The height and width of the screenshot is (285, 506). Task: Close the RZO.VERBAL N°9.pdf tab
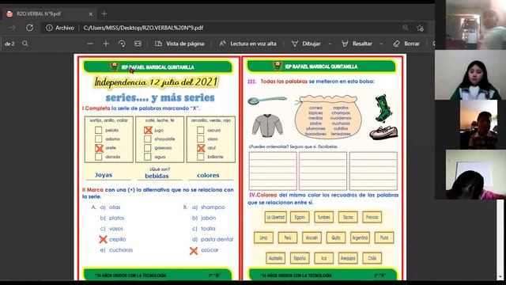[x=91, y=14]
